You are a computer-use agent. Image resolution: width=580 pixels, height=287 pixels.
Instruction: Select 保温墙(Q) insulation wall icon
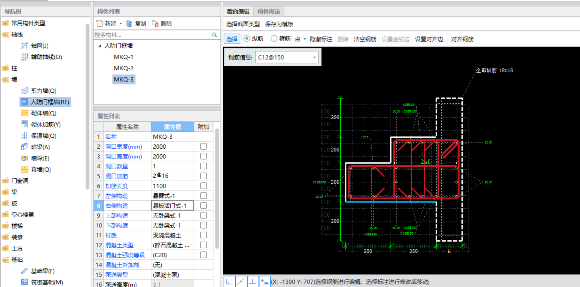[24, 136]
